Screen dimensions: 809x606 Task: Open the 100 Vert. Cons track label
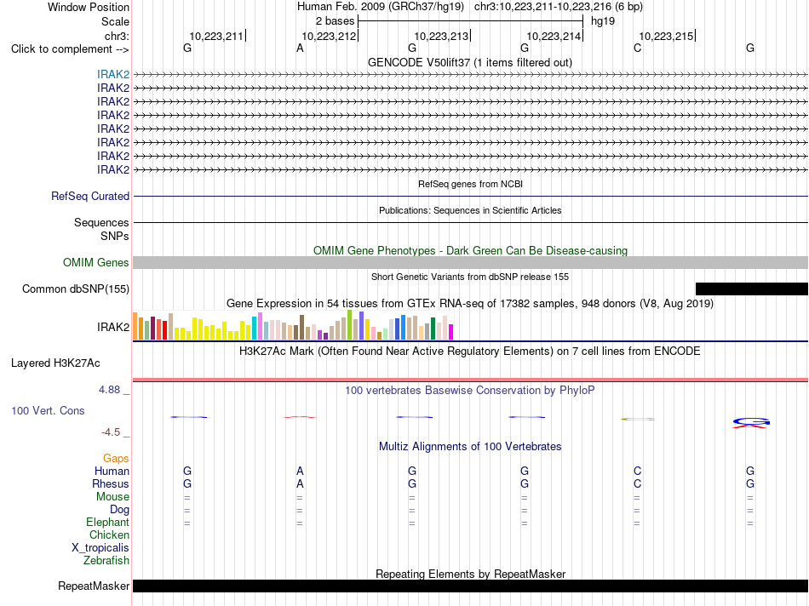pyautogui.click(x=48, y=410)
